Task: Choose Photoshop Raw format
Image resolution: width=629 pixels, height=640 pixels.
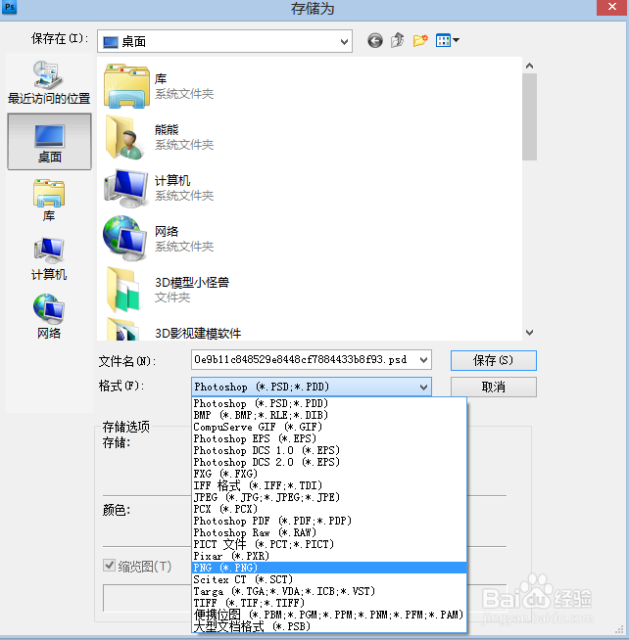Action: click(x=329, y=532)
